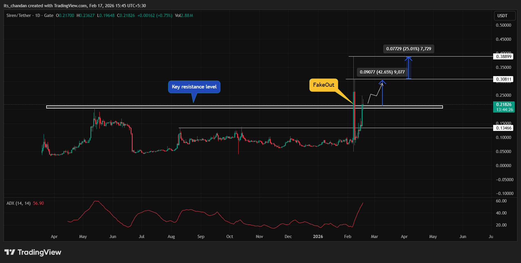Click the green current price 0.21826 label
Screen dimensions: 521x263
point(504,107)
